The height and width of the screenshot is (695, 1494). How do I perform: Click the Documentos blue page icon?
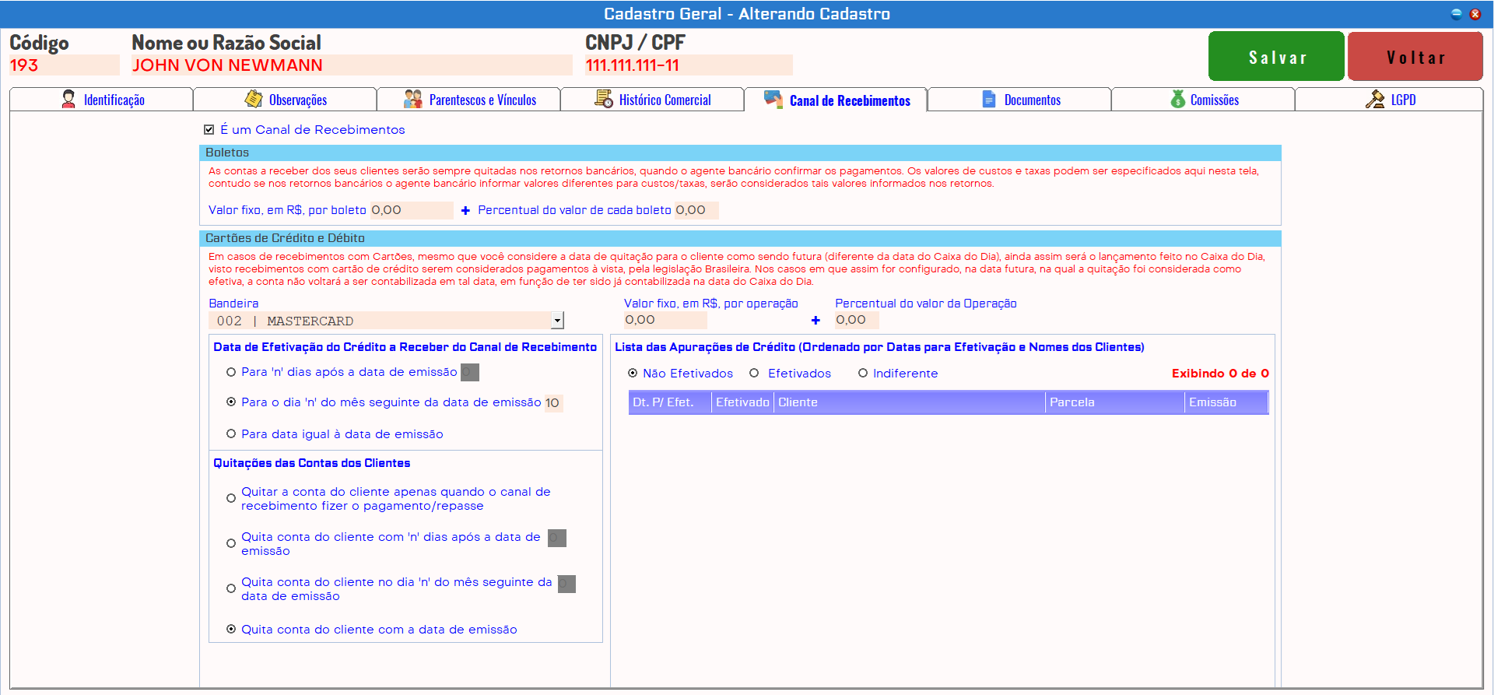(988, 99)
